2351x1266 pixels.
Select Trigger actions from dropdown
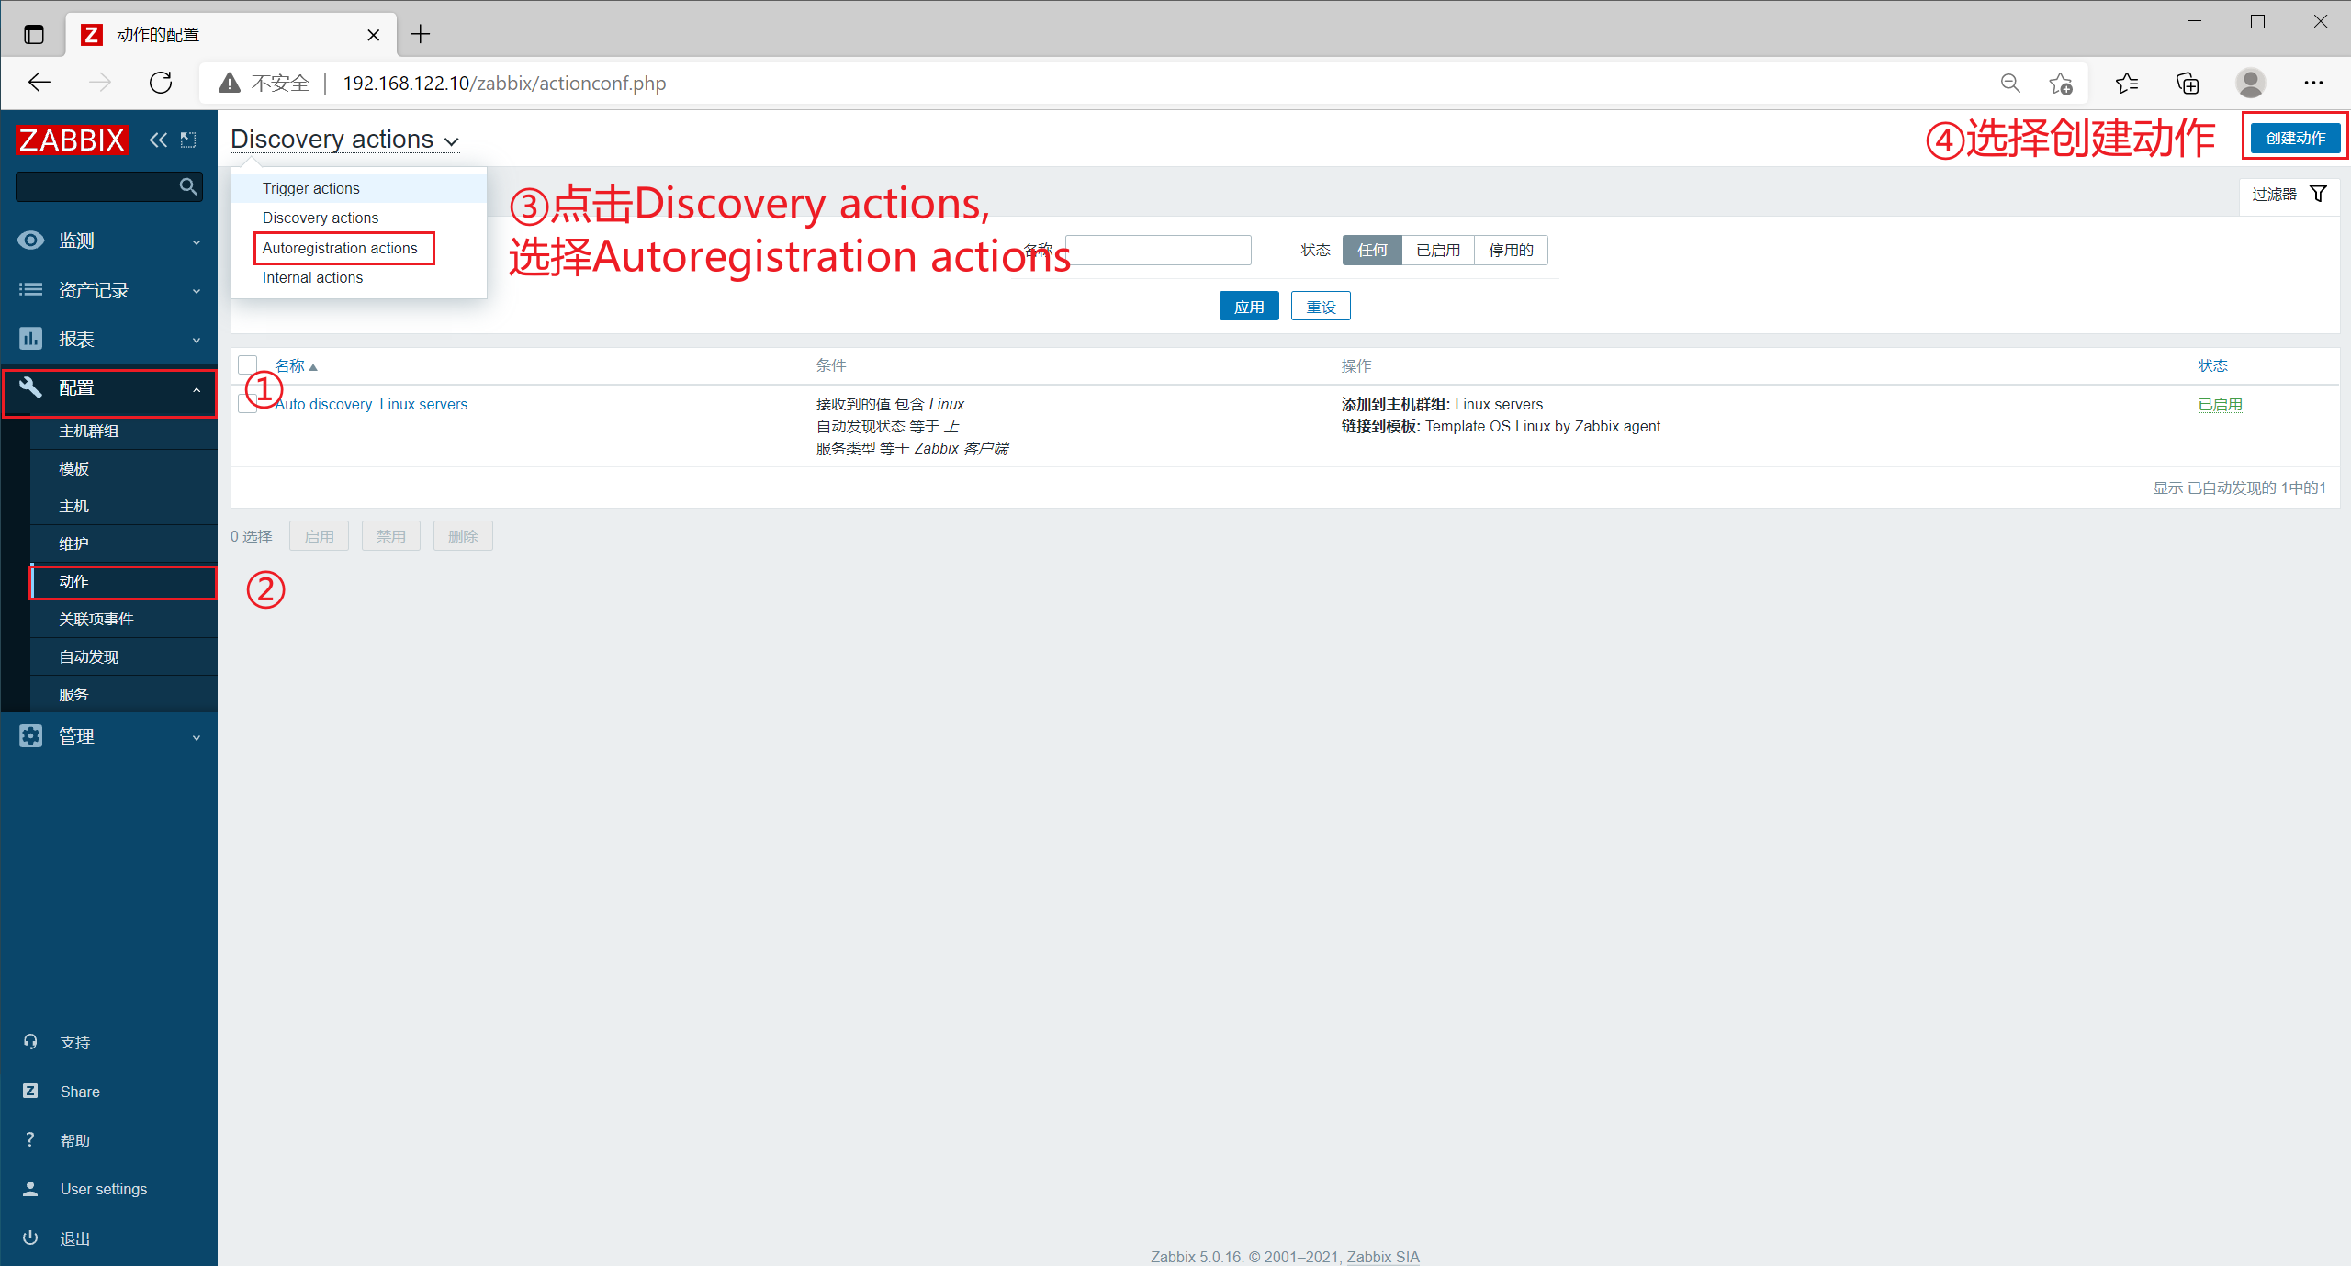[359, 188]
